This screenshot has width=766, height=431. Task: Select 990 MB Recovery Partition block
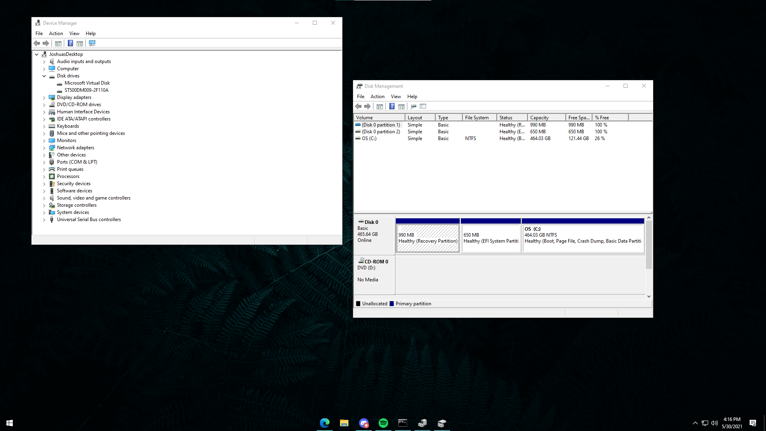click(428, 238)
